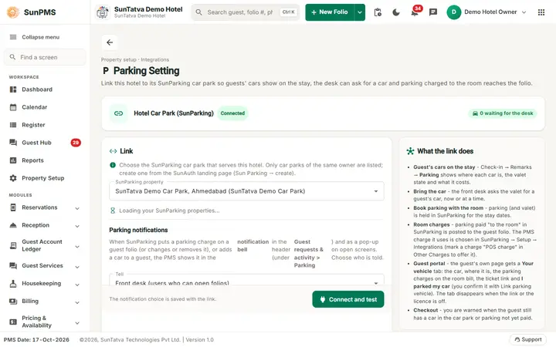Click the Housekeeping icon
Viewport: 556px width, 347px height.
(x=13, y=283)
